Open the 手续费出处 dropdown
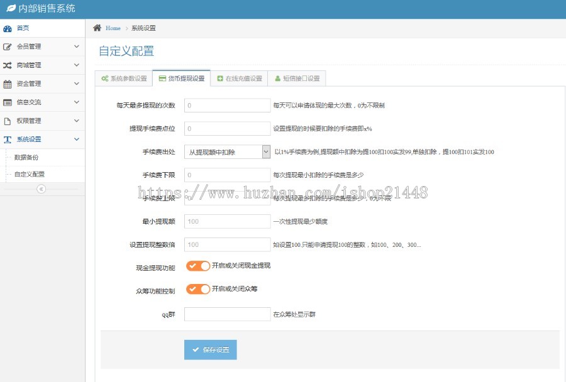 pyautogui.click(x=227, y=152)
